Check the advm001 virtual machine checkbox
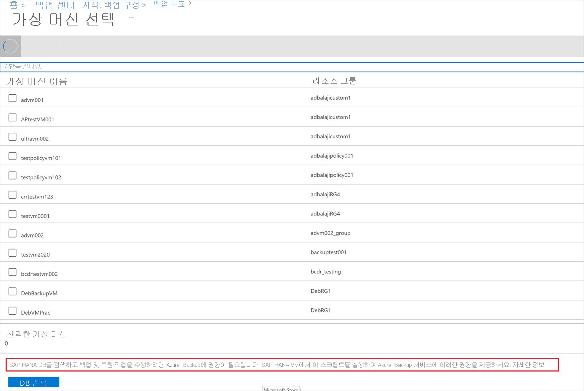This screenshot has width=584, height=391. click(12, 98)
